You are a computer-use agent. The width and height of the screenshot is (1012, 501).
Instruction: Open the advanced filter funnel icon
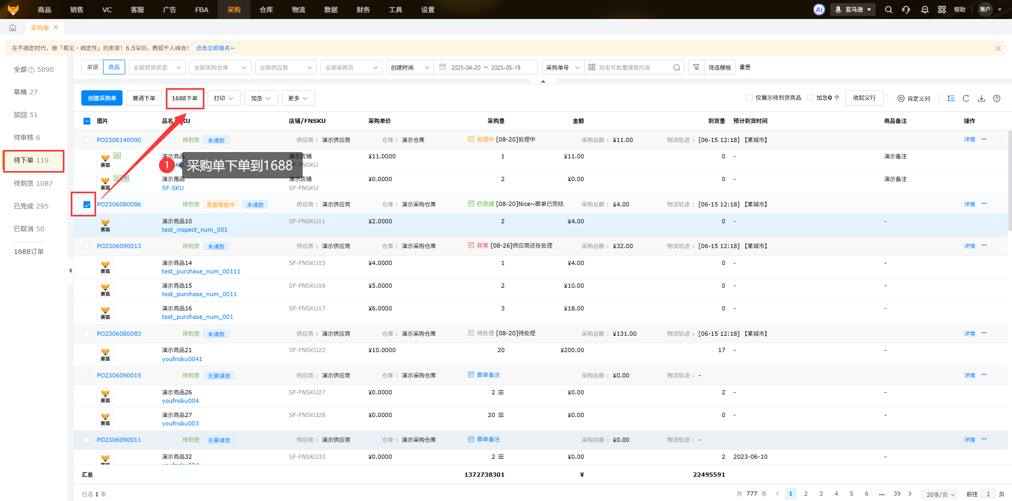click(697, 67)
